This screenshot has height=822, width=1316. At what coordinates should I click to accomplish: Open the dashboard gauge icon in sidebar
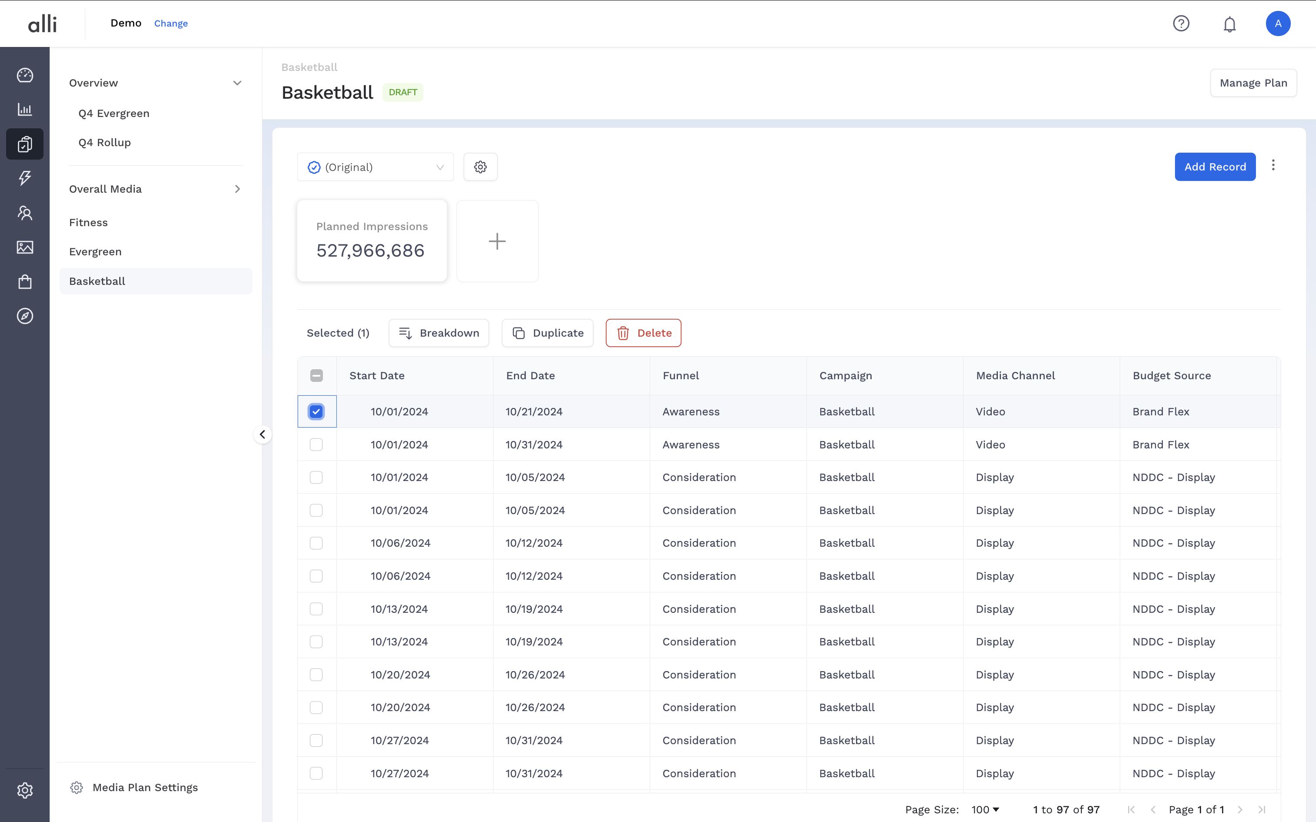point(24,75)
